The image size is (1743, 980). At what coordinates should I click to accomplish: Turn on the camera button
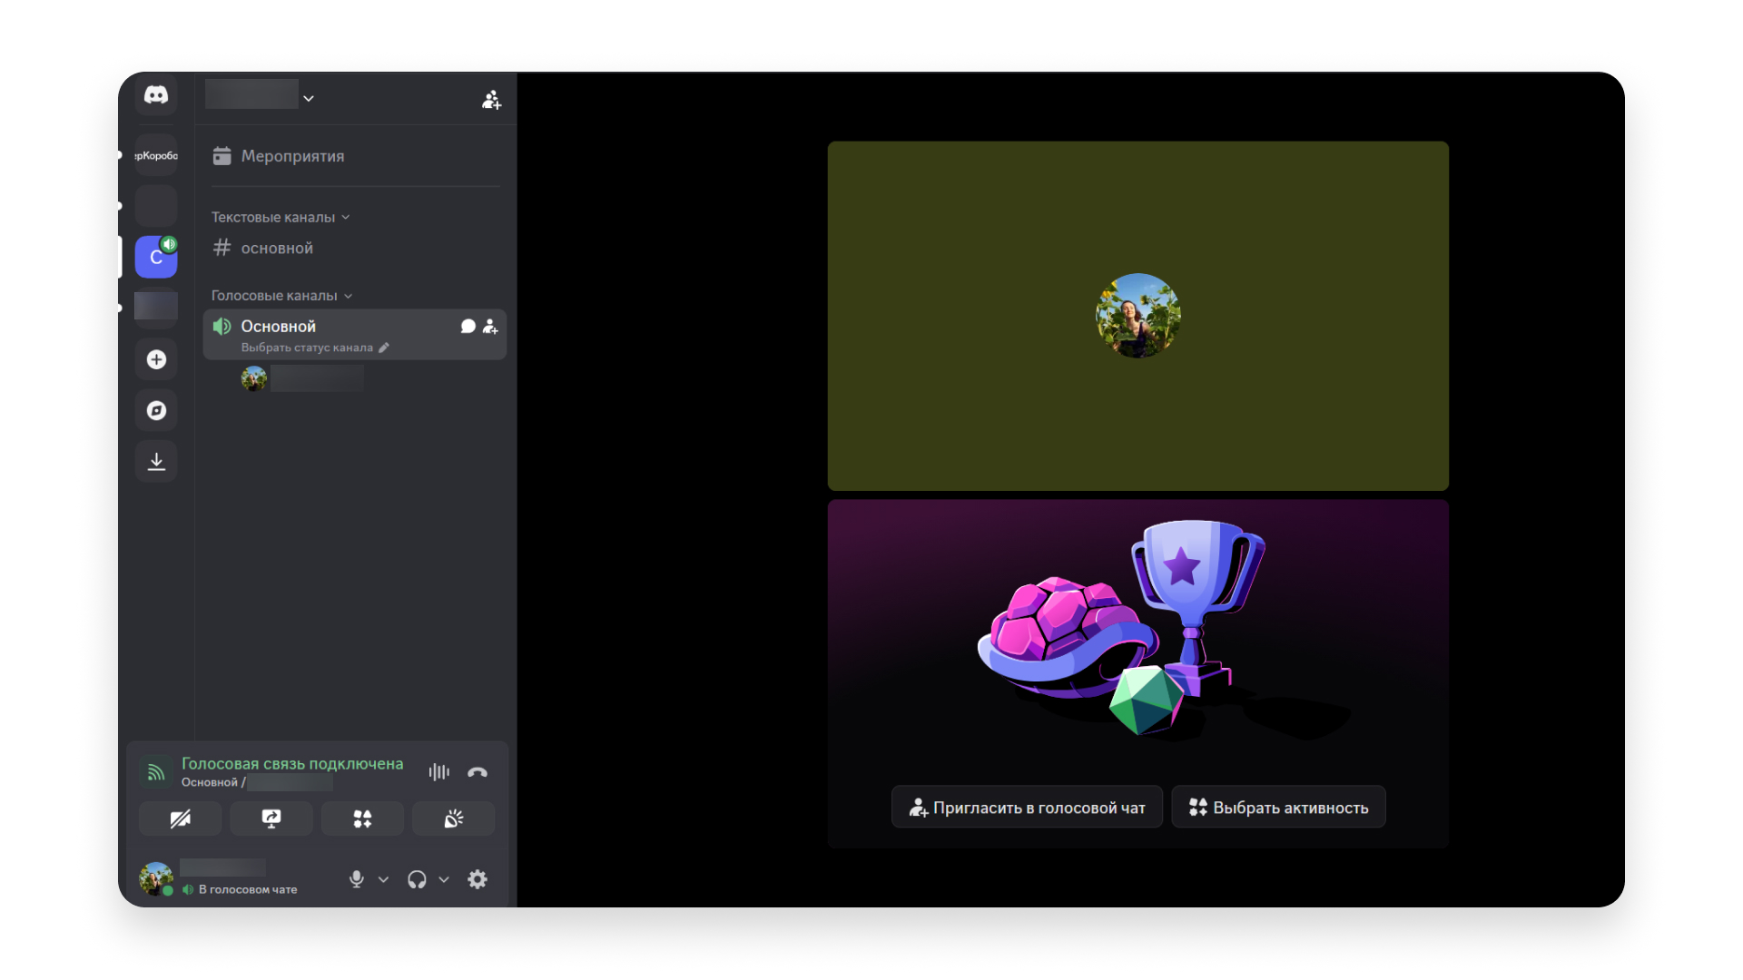pos(180,819)
